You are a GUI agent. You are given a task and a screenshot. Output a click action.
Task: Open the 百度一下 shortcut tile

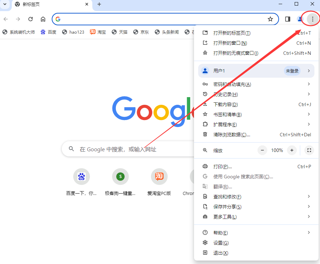(x=82, y=182)
